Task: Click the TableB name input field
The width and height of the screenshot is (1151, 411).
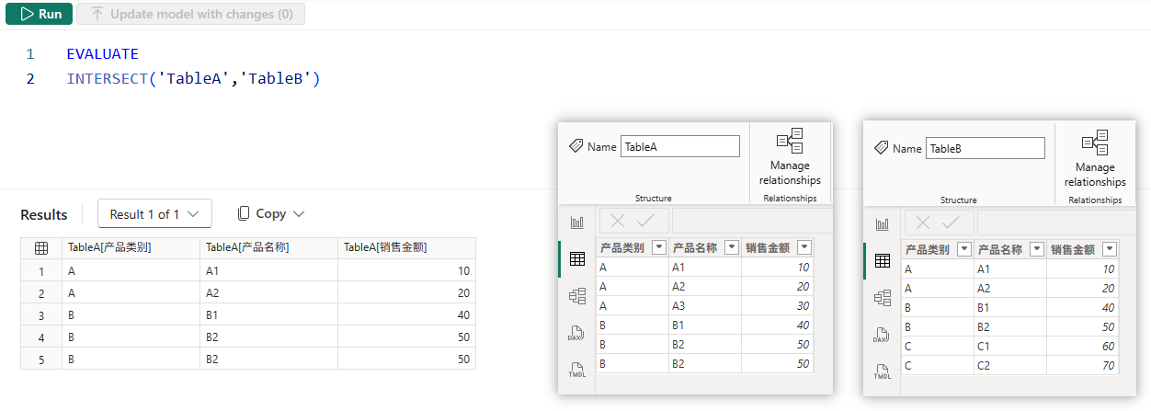Action: 986,148
